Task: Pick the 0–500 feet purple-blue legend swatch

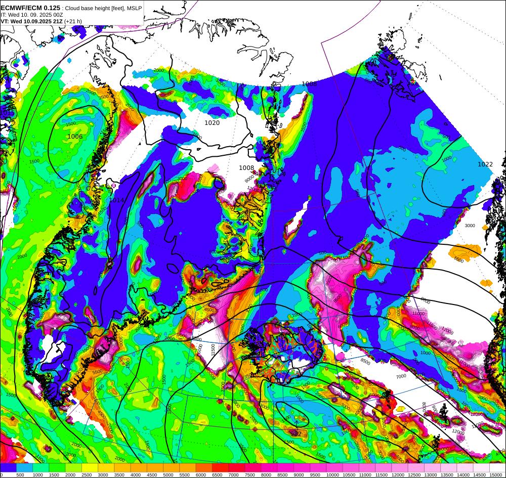Action: coord(8,468)
